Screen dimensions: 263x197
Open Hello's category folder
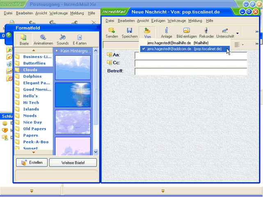(34, 96)
